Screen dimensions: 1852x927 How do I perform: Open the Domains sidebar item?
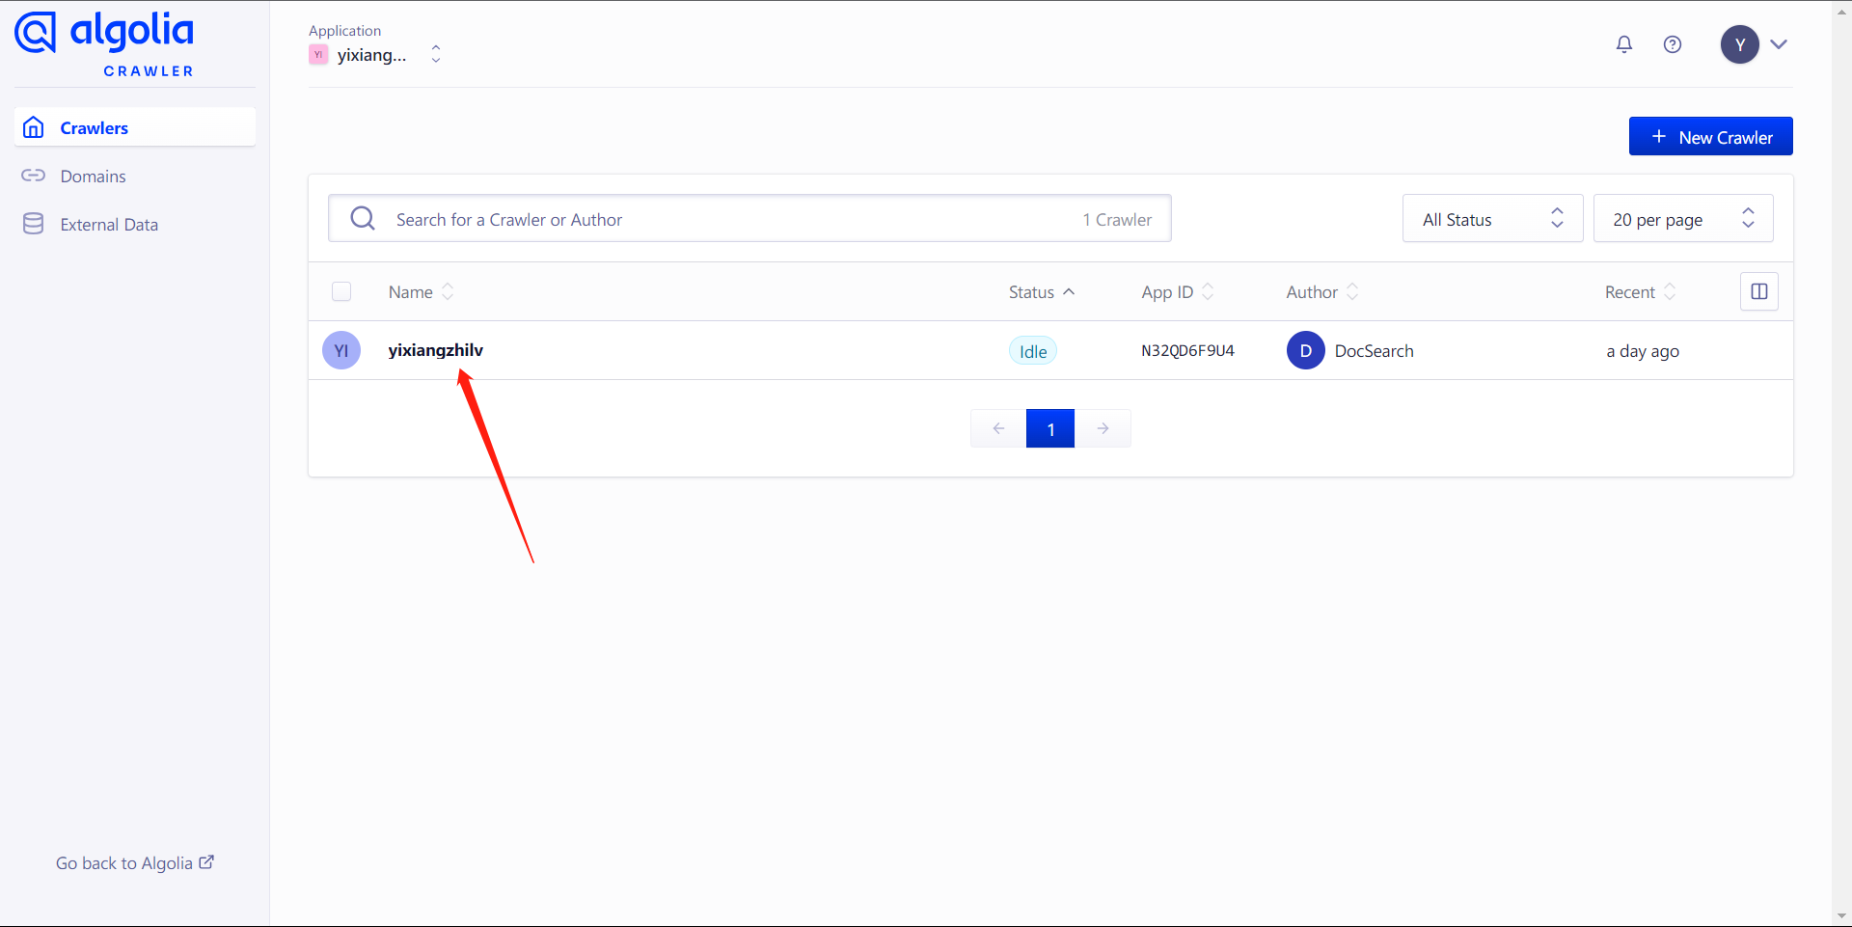93,177
